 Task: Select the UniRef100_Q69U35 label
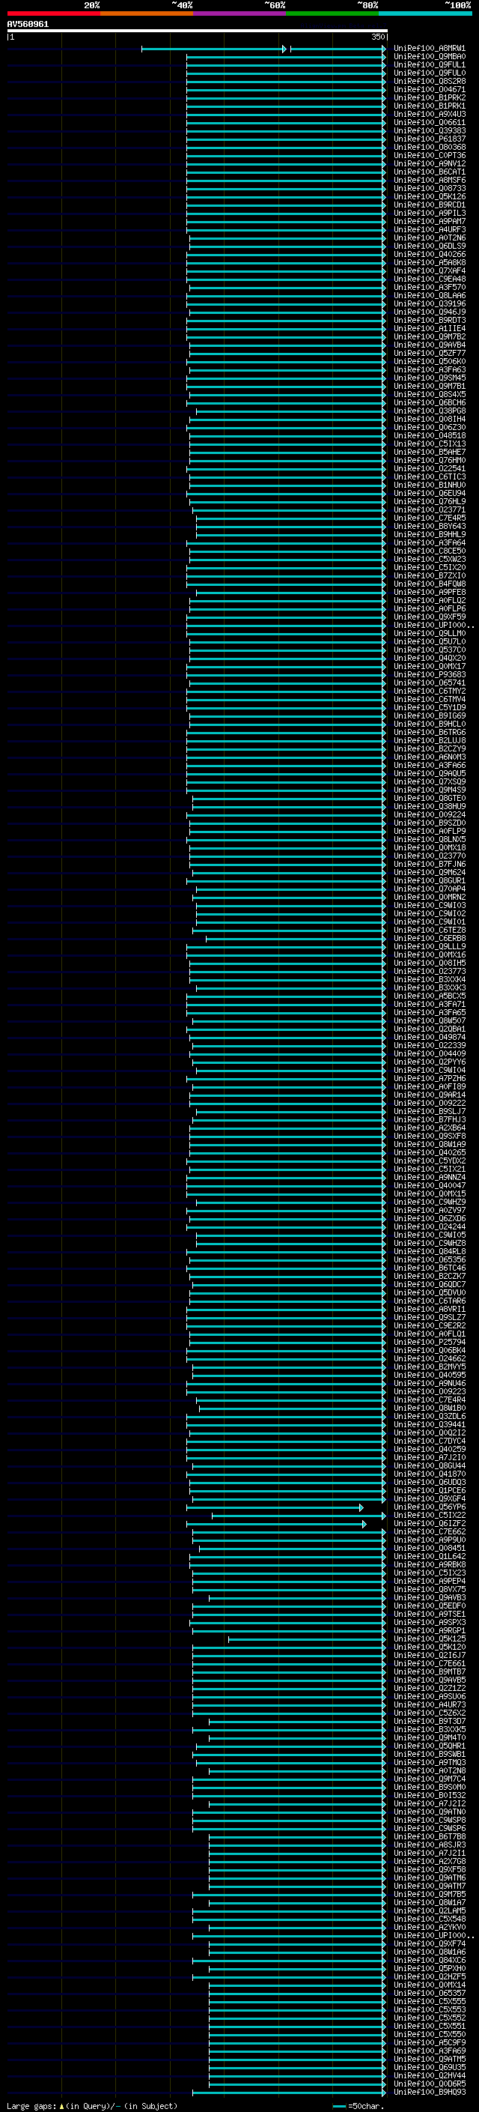(x=429, y=2068)
